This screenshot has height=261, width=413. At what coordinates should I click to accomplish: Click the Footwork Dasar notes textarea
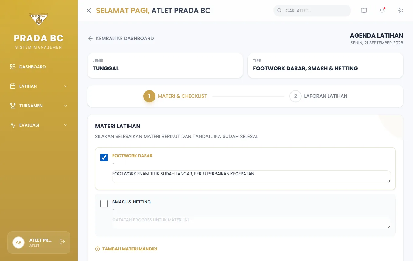[x=251, y=177]
